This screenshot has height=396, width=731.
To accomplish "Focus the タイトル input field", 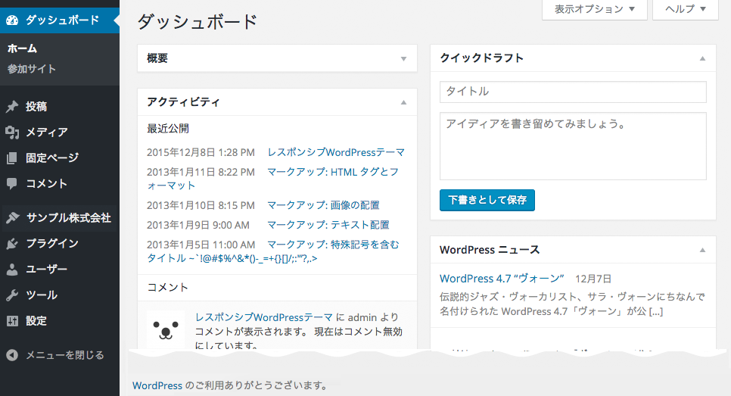I will 573,92.
